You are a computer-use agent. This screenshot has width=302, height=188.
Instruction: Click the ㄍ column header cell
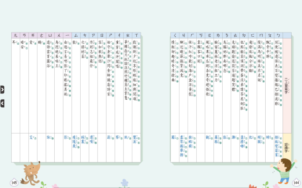tap(208, 35)
